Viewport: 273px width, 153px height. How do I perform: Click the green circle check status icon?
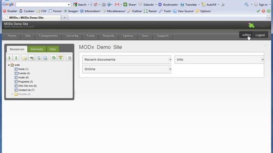tap(269, 11)
